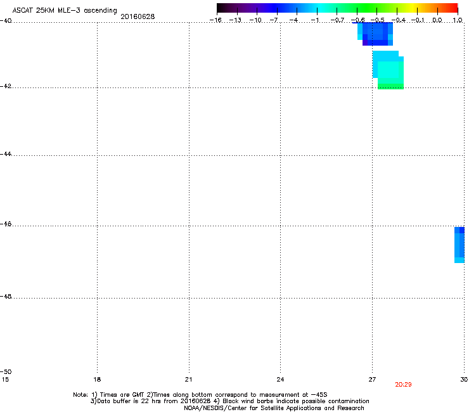Screen dimensions: 469x412
Task: Click the note line "3)Data buffer is 22 hrs"
Action: pyautogui.click(x=229, y=401)
